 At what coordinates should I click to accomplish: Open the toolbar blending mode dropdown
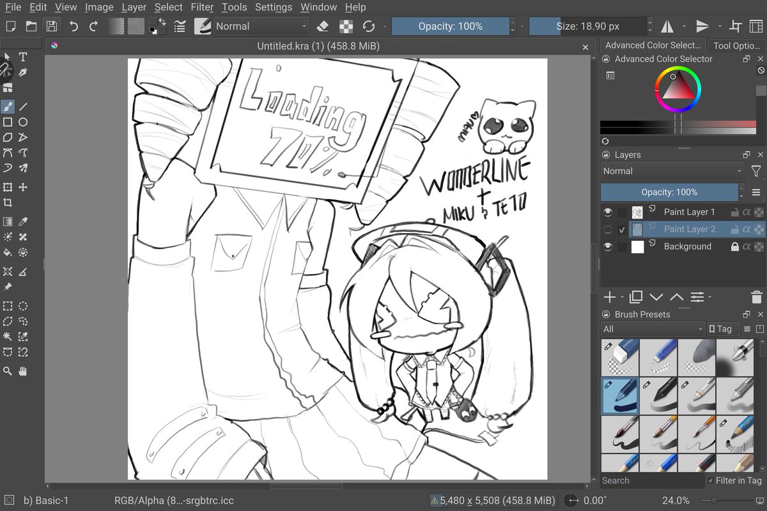click(261, 26)
